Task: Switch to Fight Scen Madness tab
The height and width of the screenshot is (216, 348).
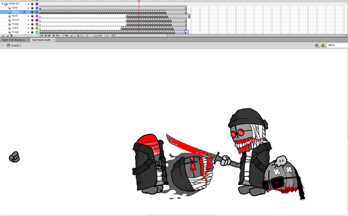Action: 14,40
